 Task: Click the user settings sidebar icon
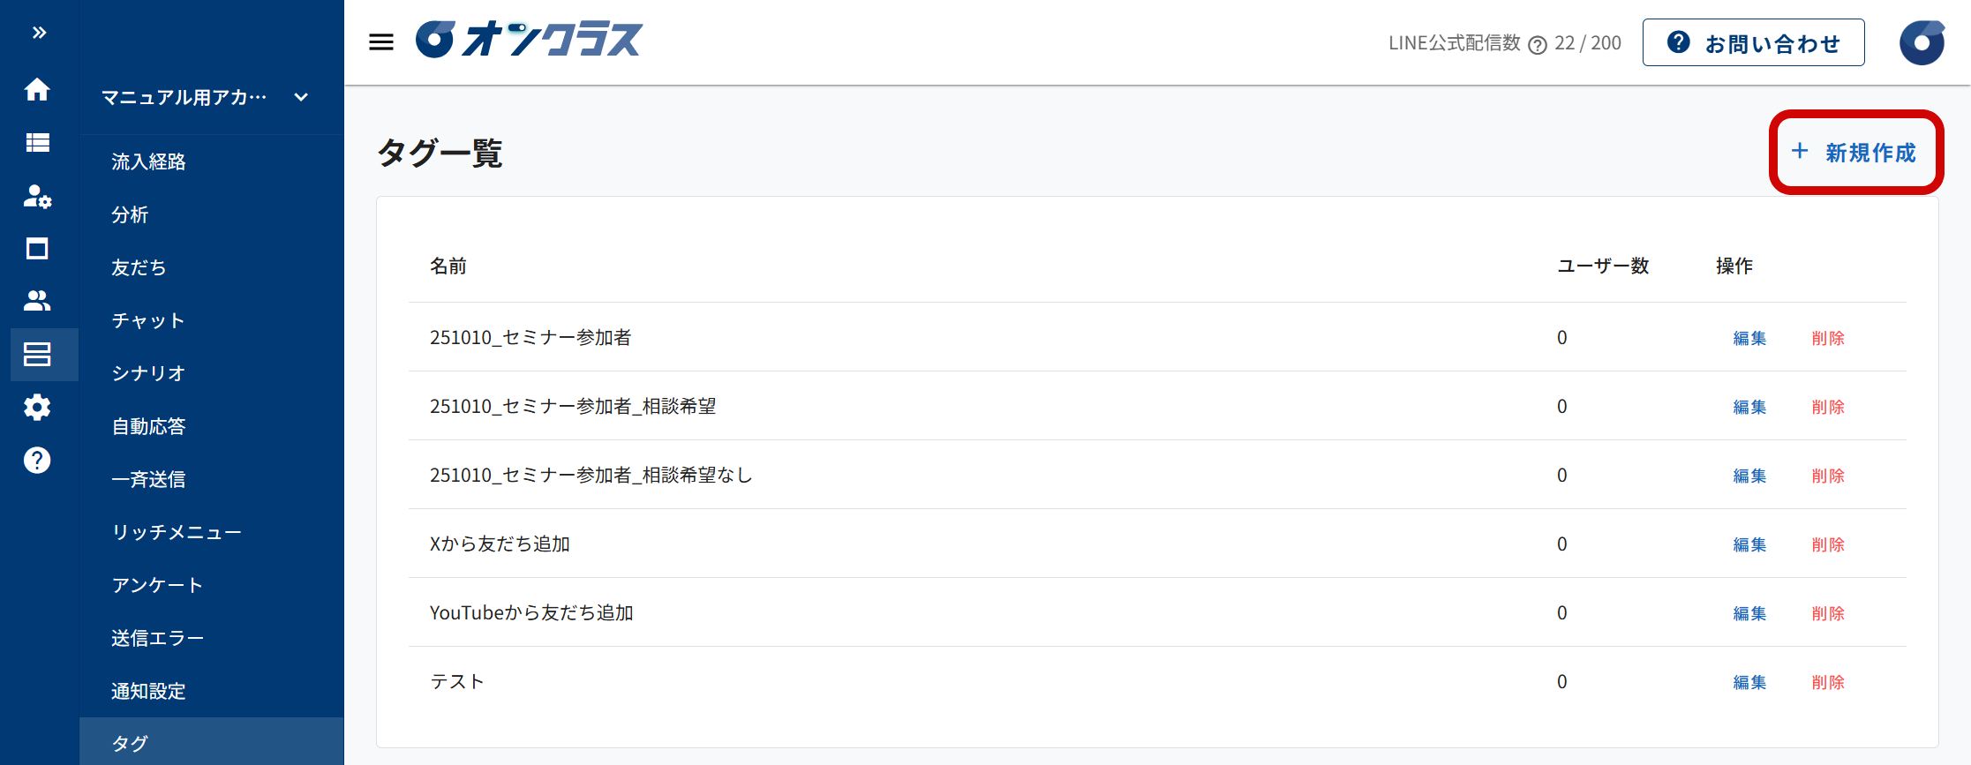(x=37, y=196)
